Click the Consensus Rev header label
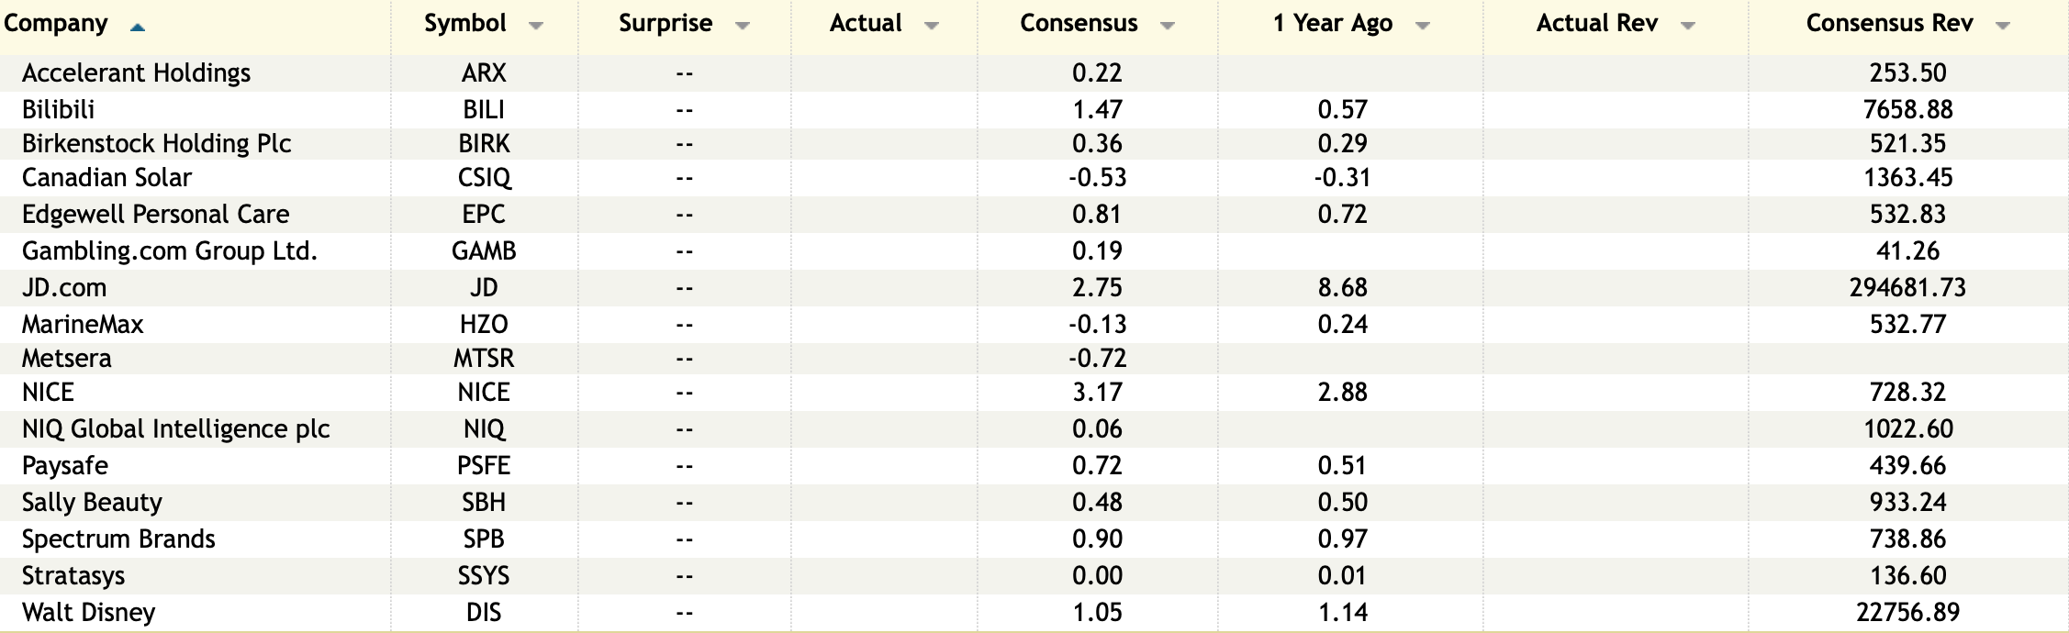Viewport: 2069px width, 633px height. click(1889, 24)
